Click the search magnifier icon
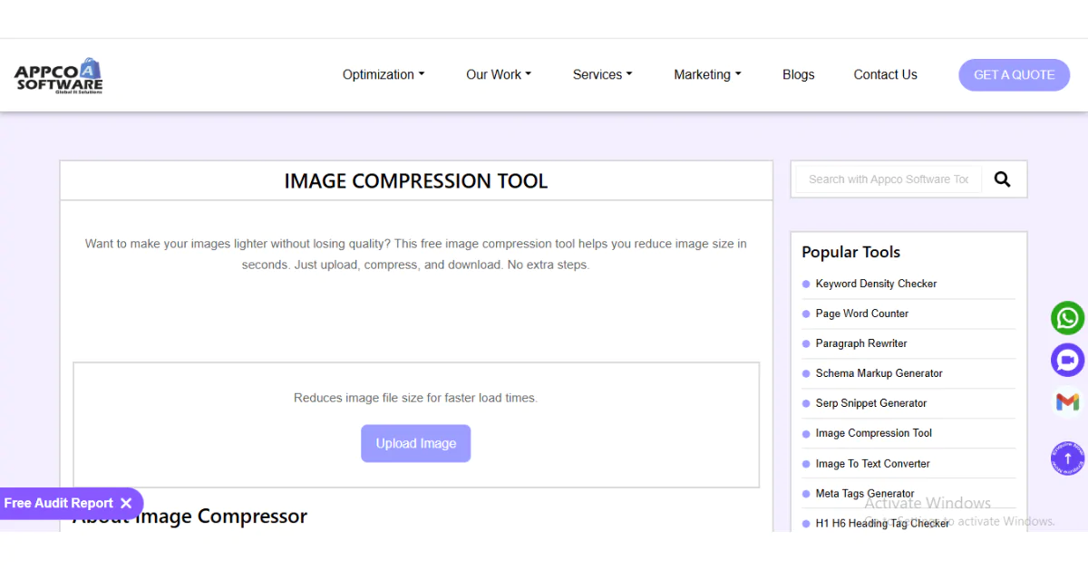Viewport: 1088px width, 569px height. click(1002, 179)
